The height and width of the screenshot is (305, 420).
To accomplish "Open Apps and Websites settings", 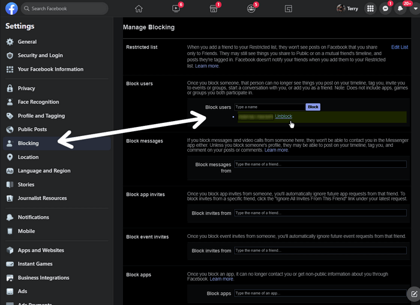I will (x=41, y=250).
